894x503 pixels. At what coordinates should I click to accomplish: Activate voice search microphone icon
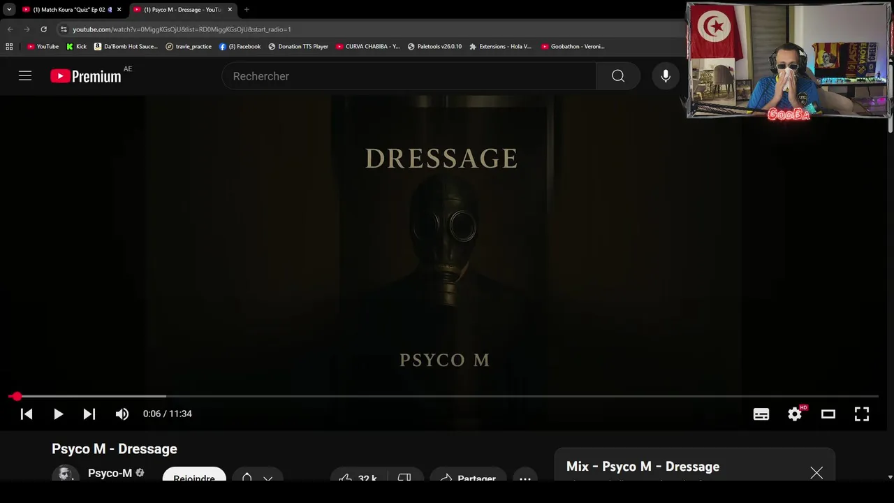(666, 76)
